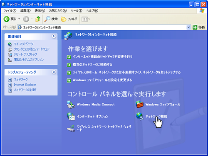Screen dimensions: 208x156
Task: Open the ネットワーク troubleshooter link
Action: click(21, 80)
